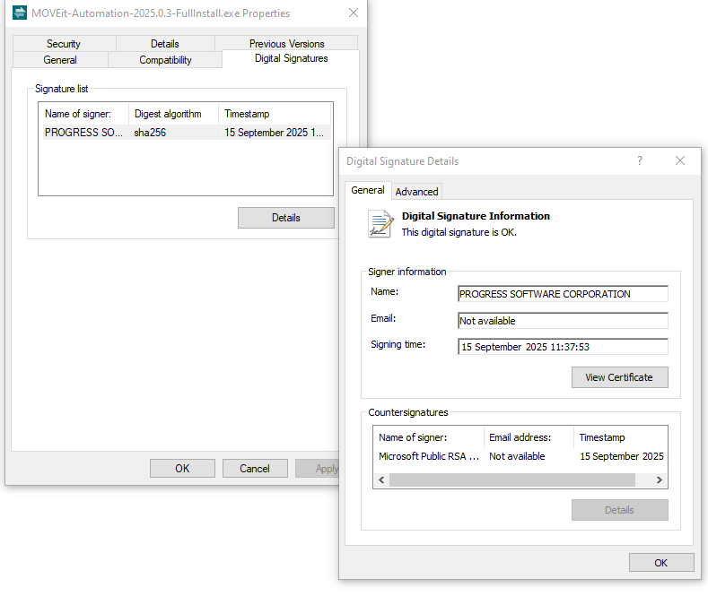Click the This digital signature is OK text
This screenshot has width=708, height=596.
459,232
